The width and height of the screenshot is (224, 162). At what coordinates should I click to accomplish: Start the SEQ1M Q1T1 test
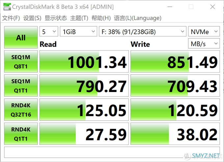tap(21, 85)
